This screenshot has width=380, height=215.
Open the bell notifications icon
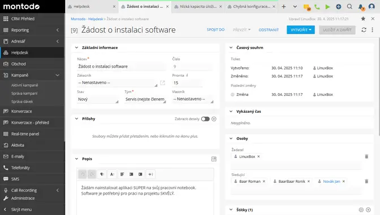point(361,7)
